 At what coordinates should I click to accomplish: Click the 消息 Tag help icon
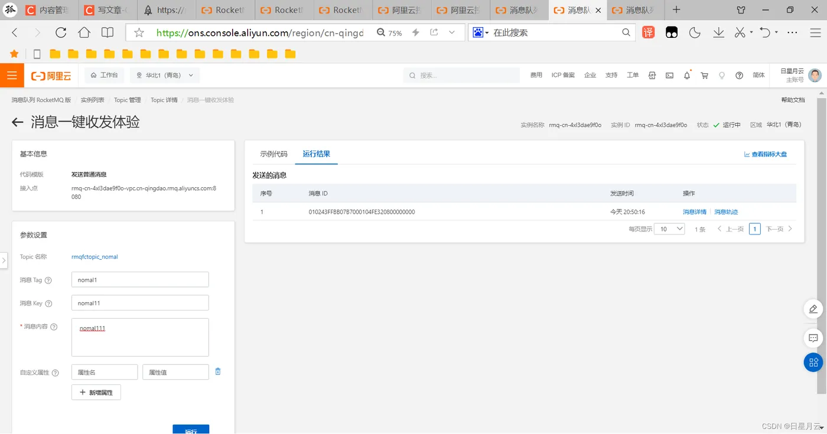[48, 280]
